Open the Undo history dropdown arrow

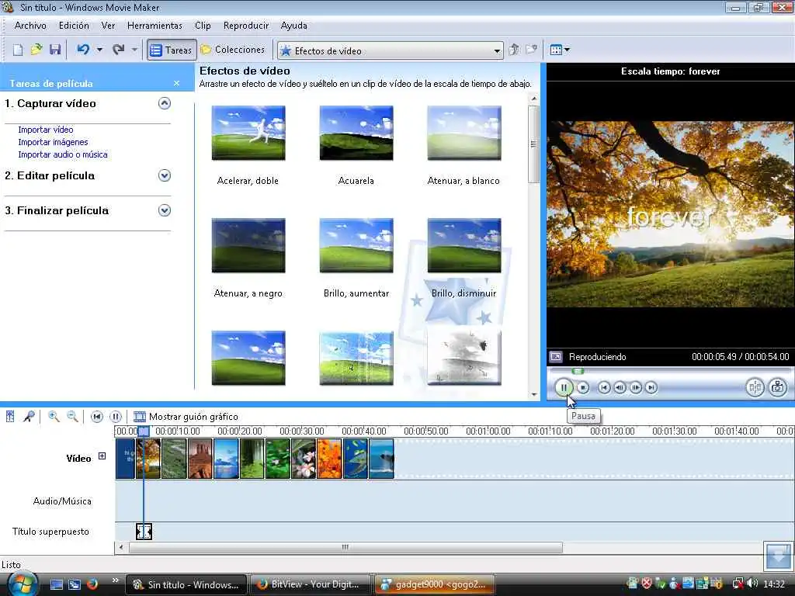click(100, 50)
